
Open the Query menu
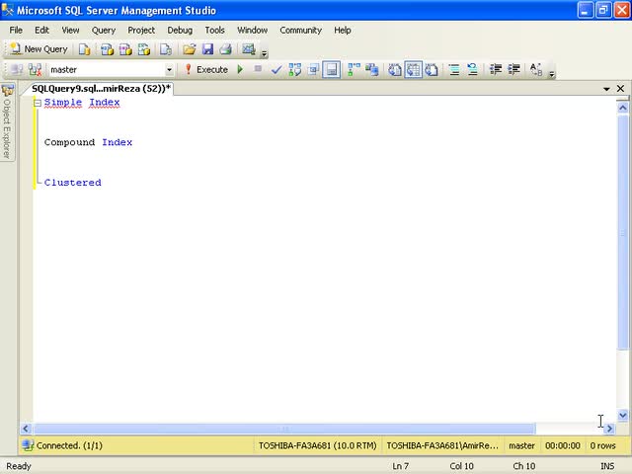coord(103,31)
